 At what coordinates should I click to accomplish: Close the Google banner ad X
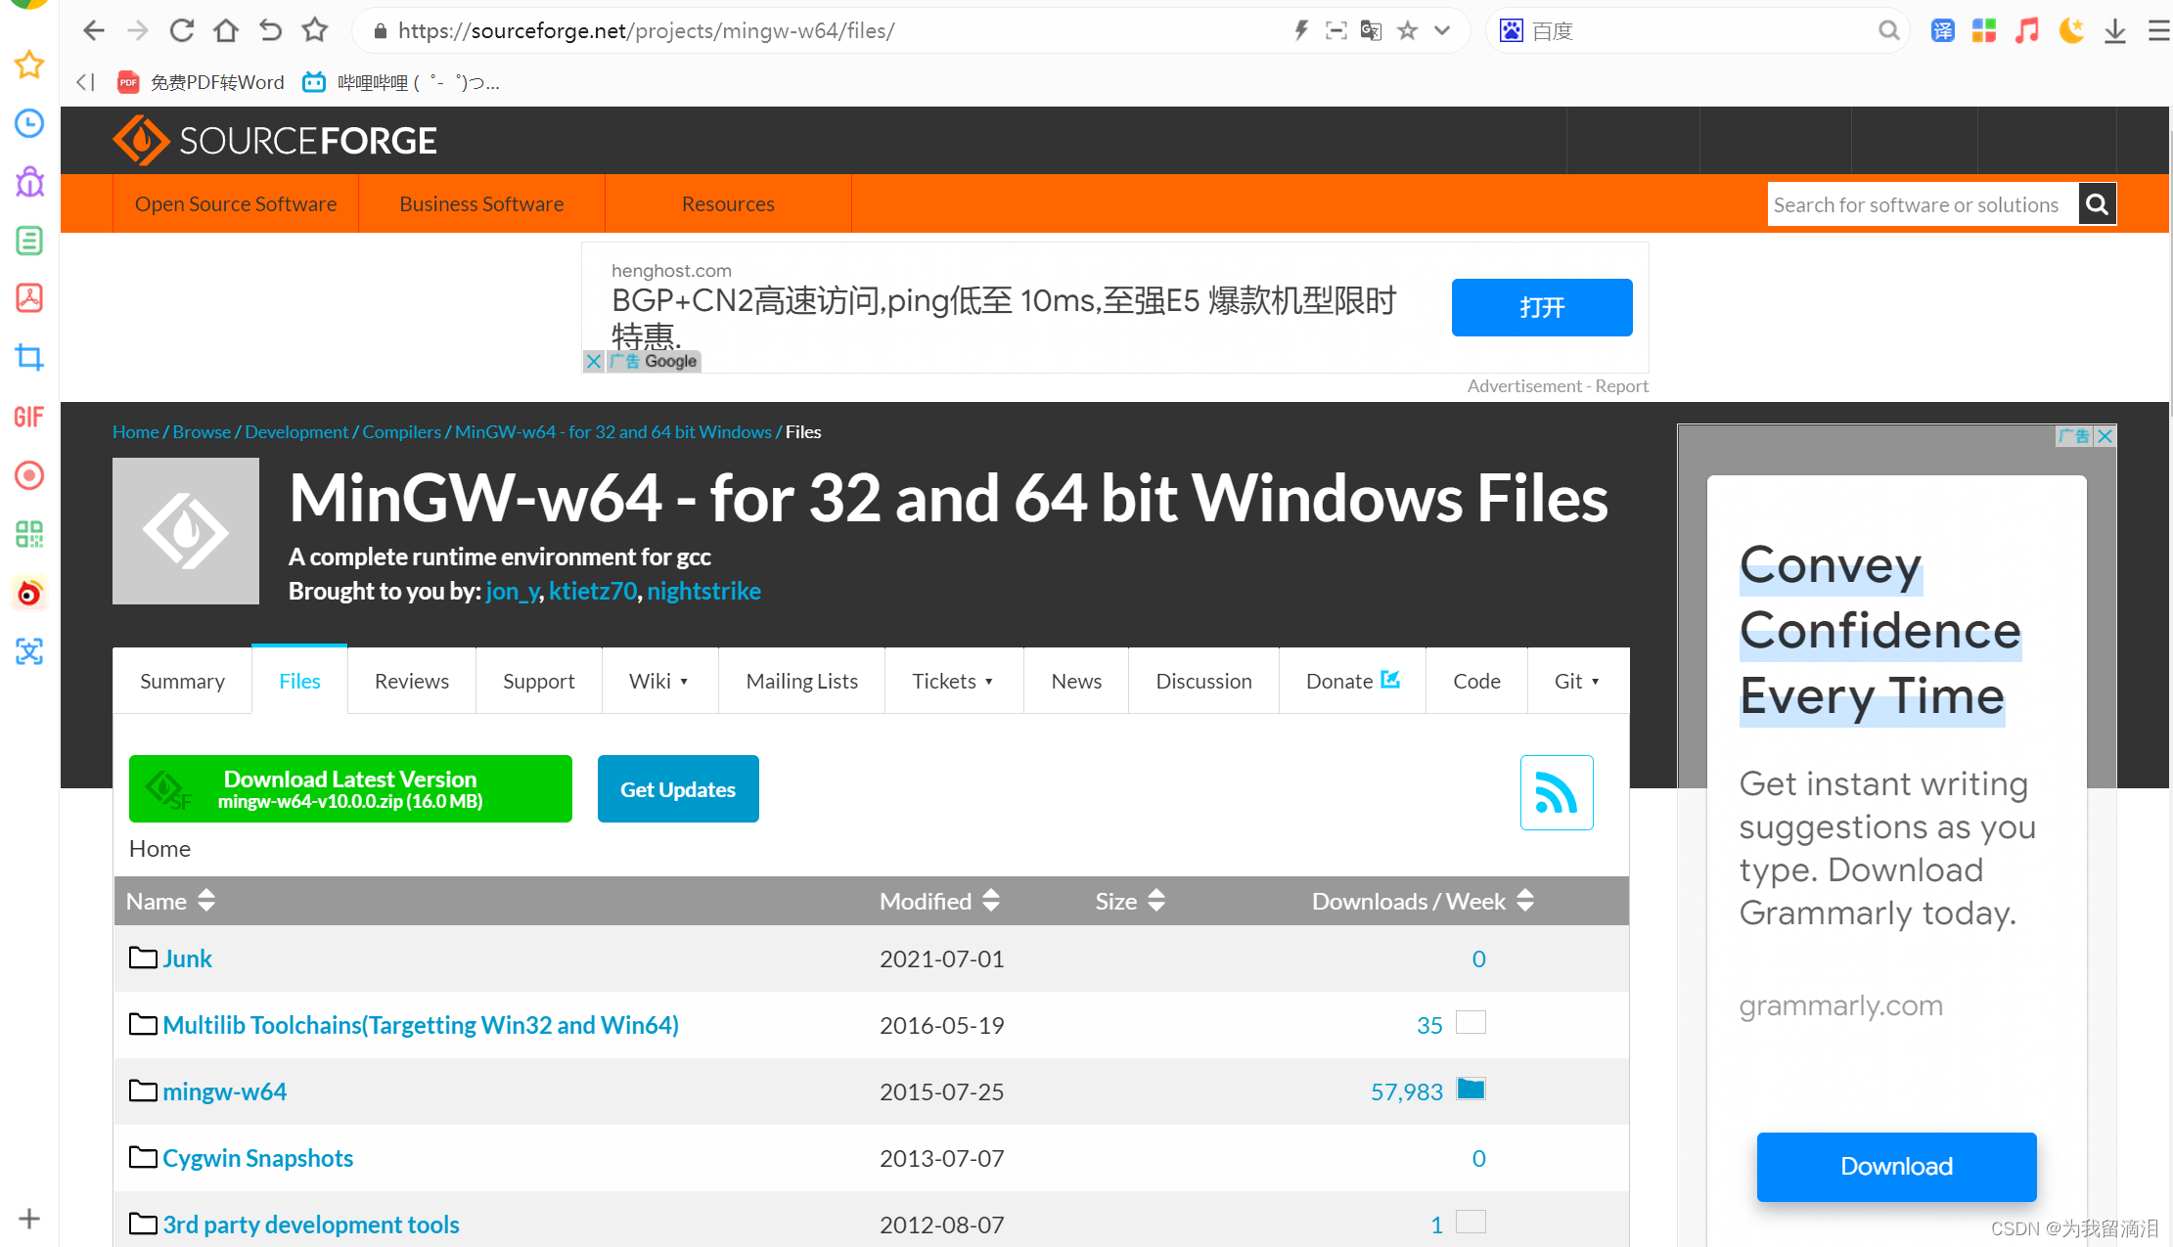click(x=594, y=361)
